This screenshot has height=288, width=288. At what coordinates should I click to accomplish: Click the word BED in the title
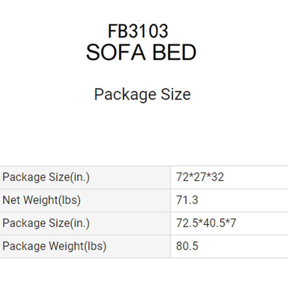point(175,52)
